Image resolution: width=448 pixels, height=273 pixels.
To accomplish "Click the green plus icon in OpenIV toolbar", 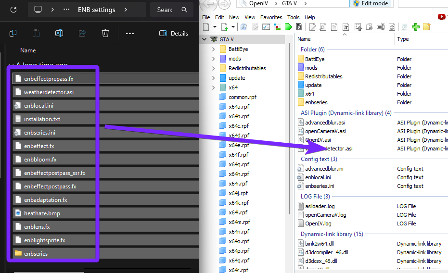I will point(416,27).
